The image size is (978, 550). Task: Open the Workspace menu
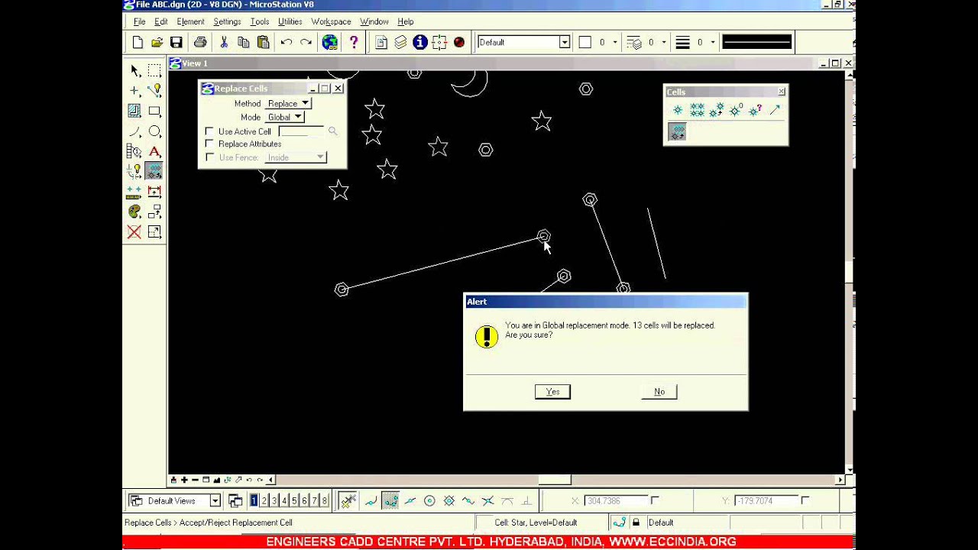click(331, 21)
